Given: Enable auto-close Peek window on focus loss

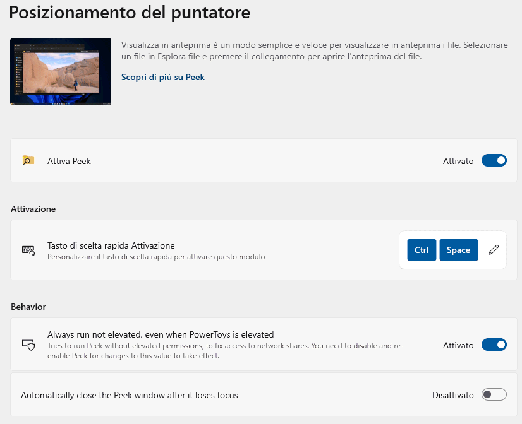Looking at the screenshot, I should click(x=494, y=395).
